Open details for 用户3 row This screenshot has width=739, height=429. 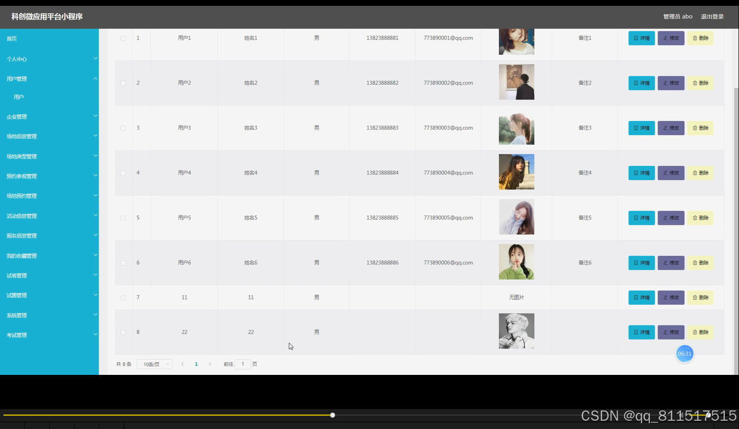(641, 128)
